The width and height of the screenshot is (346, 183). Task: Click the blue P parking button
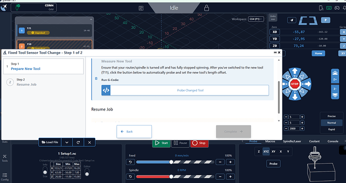(x=325, y=20)
